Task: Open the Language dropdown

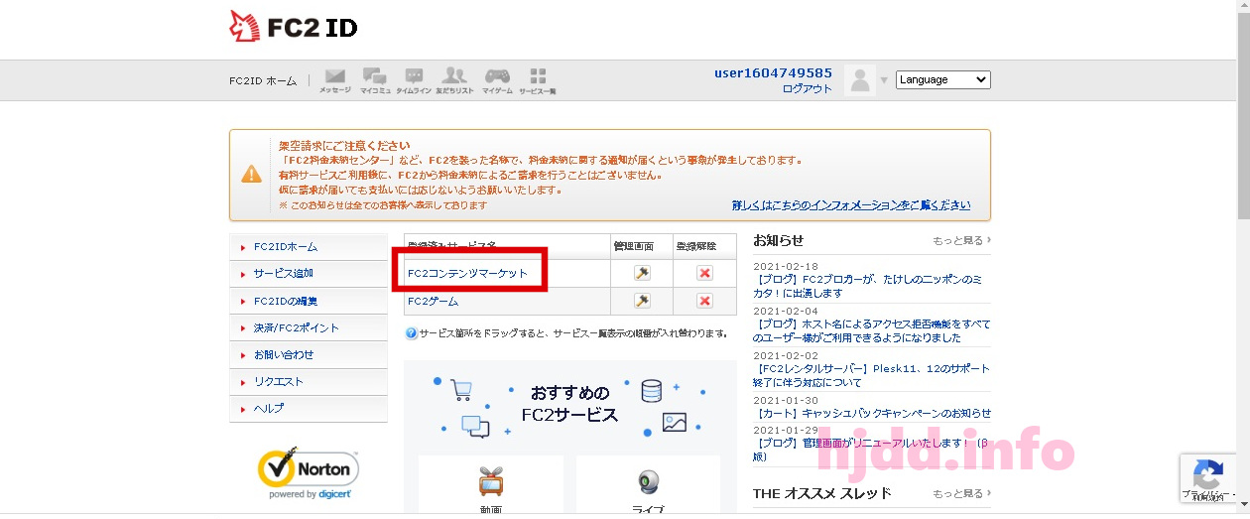Action: 942,79
